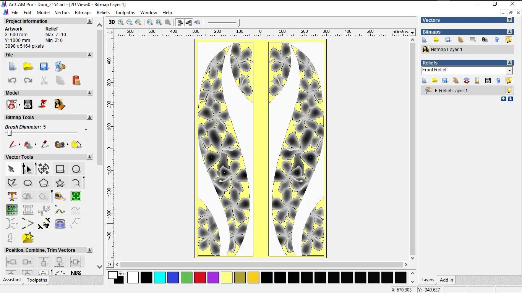This screenshot has width=522, height=293.
Task: Toggle all relief layers visibility lightbulbs
Action: tap(509, 80)
